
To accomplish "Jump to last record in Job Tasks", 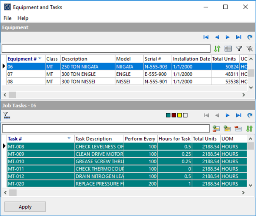I will pyautogui.click(x=239, y=115).
